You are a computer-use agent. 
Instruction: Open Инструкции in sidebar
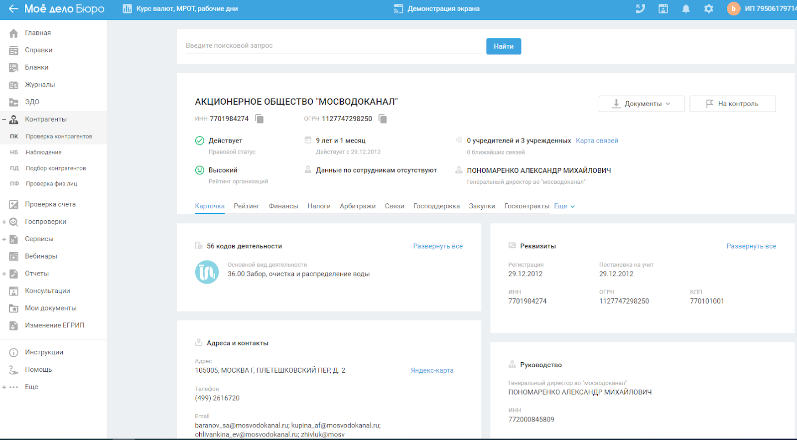44,352
